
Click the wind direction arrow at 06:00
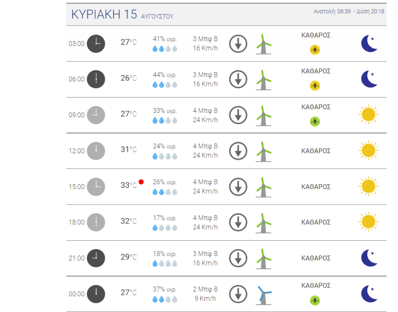pos(238,79)
